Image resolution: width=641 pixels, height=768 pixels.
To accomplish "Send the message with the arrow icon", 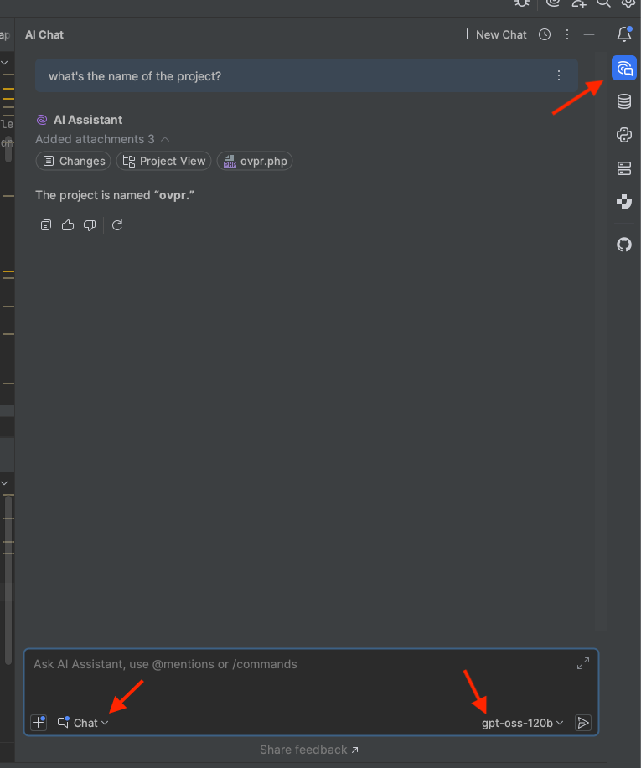I will [x=584, y=723].
